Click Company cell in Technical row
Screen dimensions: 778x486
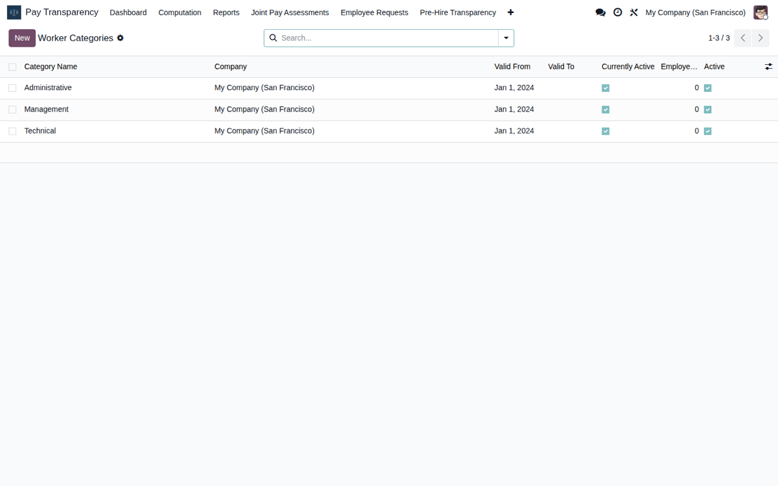point(265,131)
